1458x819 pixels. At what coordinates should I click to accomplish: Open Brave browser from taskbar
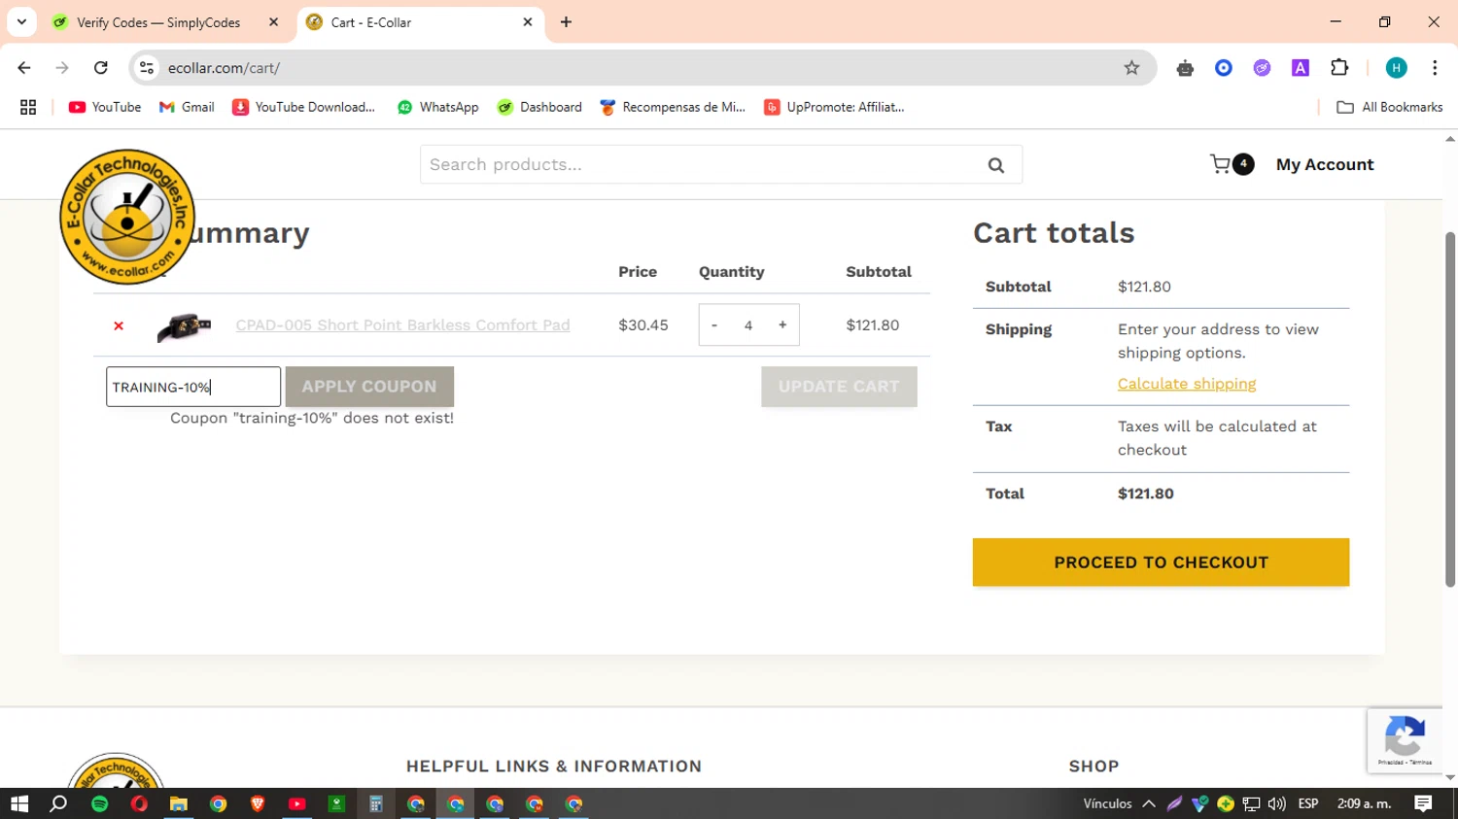tap(258, 803)
